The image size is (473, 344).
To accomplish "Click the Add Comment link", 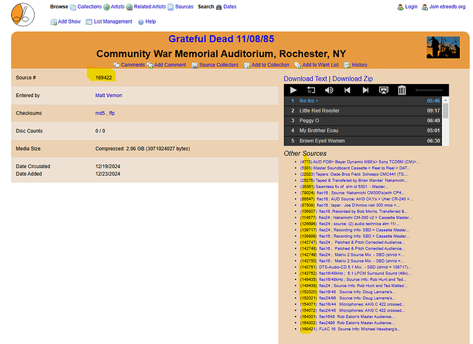I will (170, 65).
